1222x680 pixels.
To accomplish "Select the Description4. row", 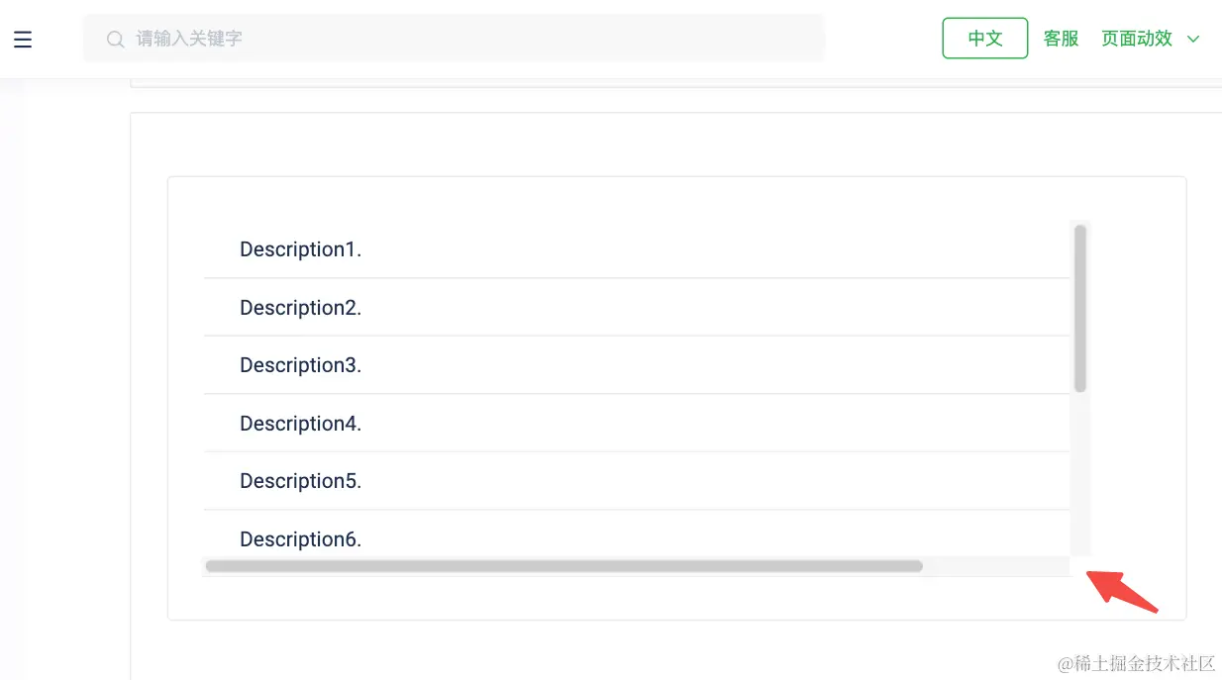I will tap(637, 423).
